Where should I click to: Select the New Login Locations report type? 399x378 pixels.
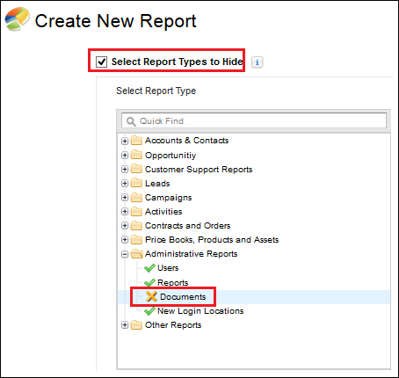coord(200,311)
